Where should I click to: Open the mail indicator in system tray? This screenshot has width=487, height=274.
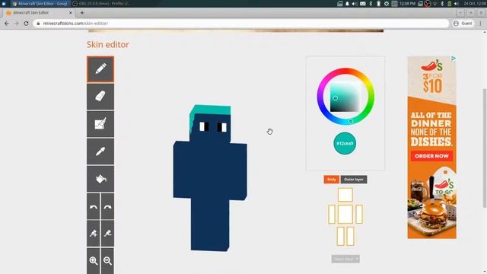click(x=362, y=4)
